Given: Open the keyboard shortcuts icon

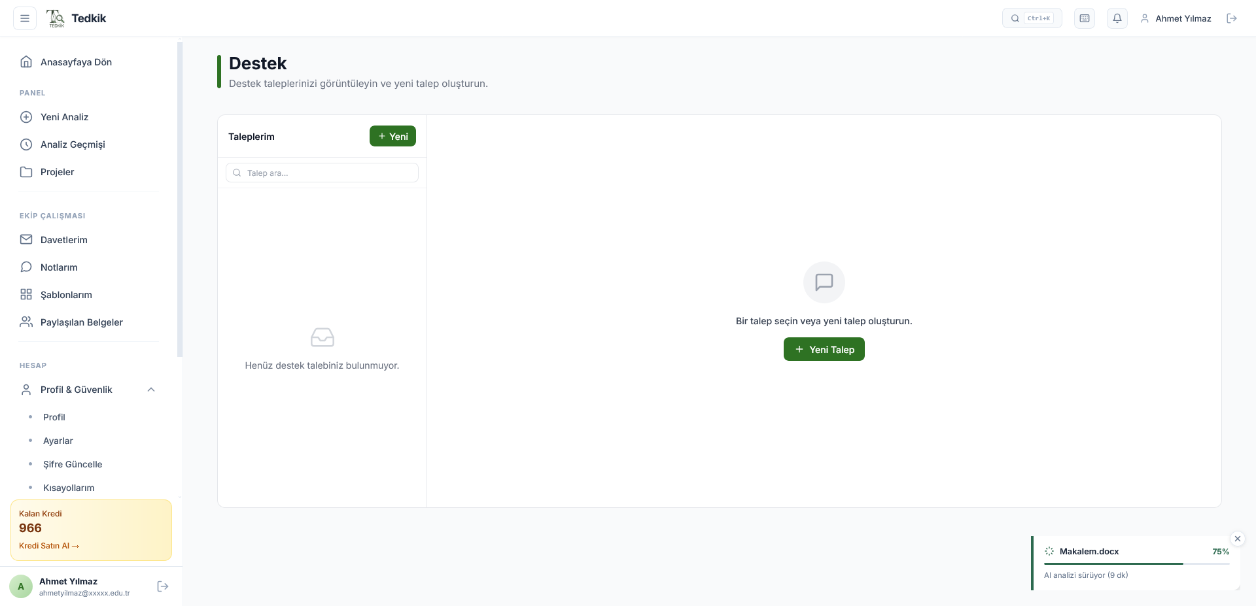Looking at the screenshot, I should click(1085, 18).
